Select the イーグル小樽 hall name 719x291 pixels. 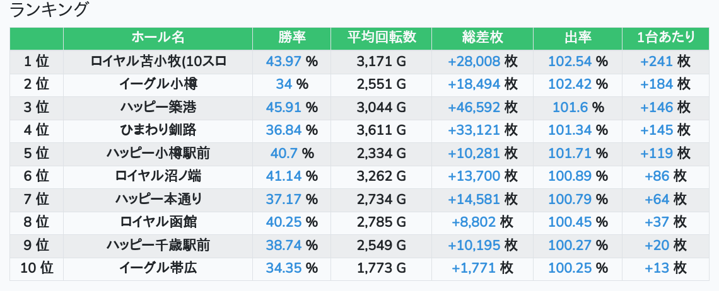tap(158, 84)
